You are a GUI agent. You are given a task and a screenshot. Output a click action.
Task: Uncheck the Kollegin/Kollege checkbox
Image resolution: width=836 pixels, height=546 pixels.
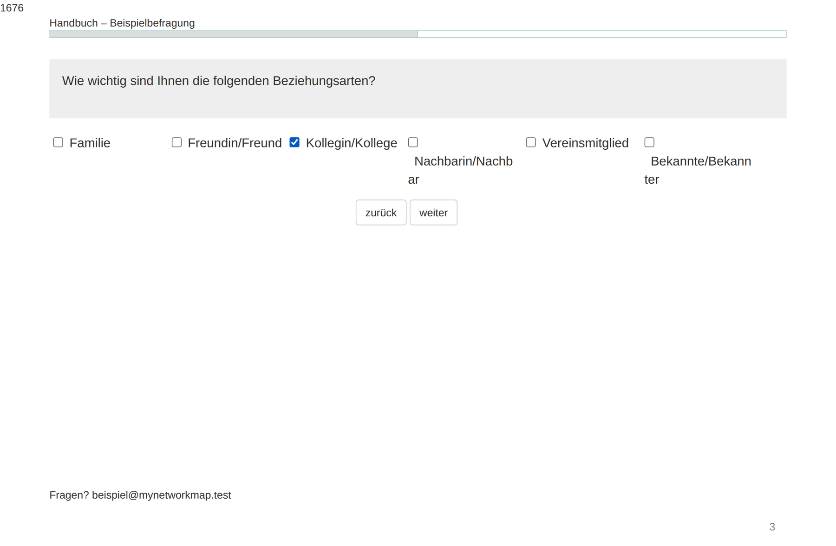coord(294,142)
